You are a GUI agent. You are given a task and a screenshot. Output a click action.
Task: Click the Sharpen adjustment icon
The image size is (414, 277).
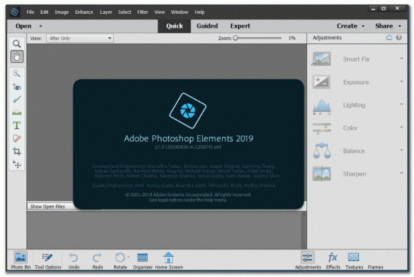[x=322, y=173]
